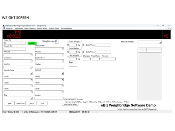Click the Gross Weight button

(x=74, y=41)
